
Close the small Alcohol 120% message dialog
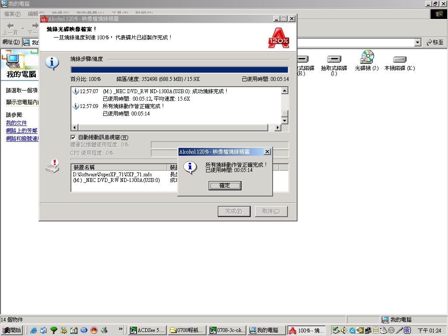click(x=267, y=152)
